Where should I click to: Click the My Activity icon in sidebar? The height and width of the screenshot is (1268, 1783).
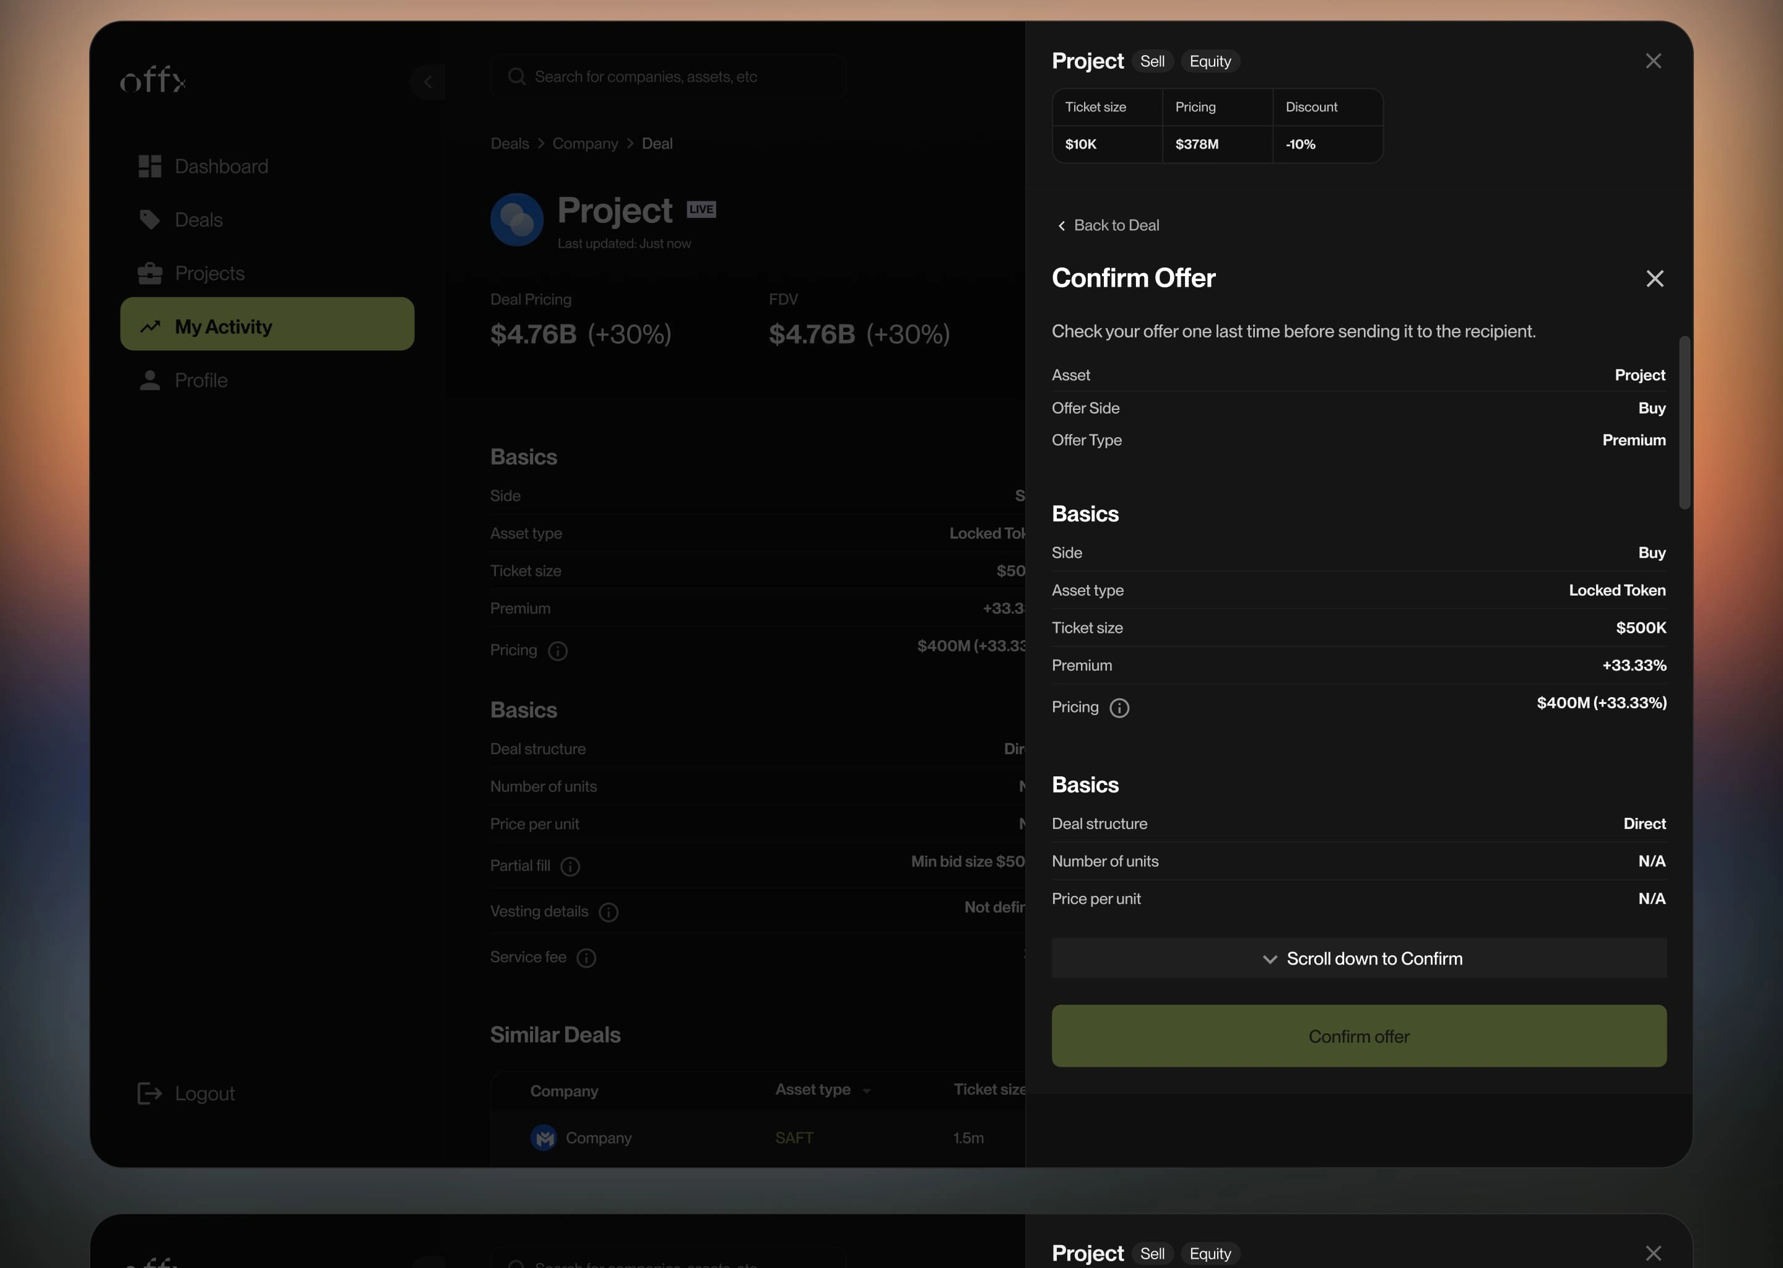(x=148, y=327)
